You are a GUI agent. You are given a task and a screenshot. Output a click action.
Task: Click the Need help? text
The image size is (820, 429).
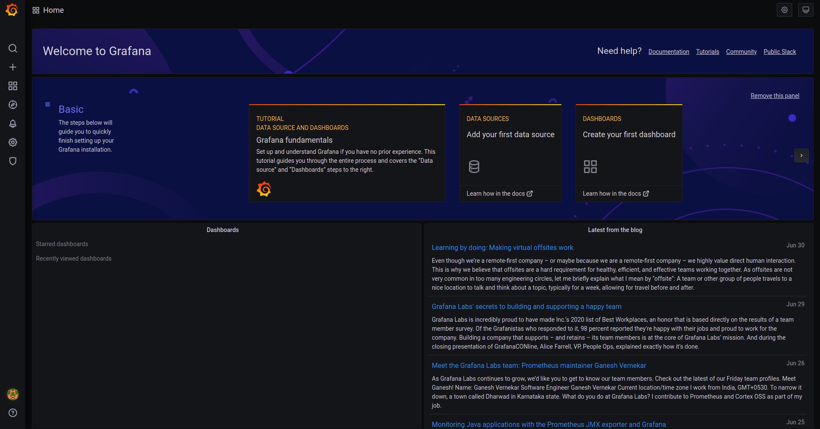pos(619,51)
